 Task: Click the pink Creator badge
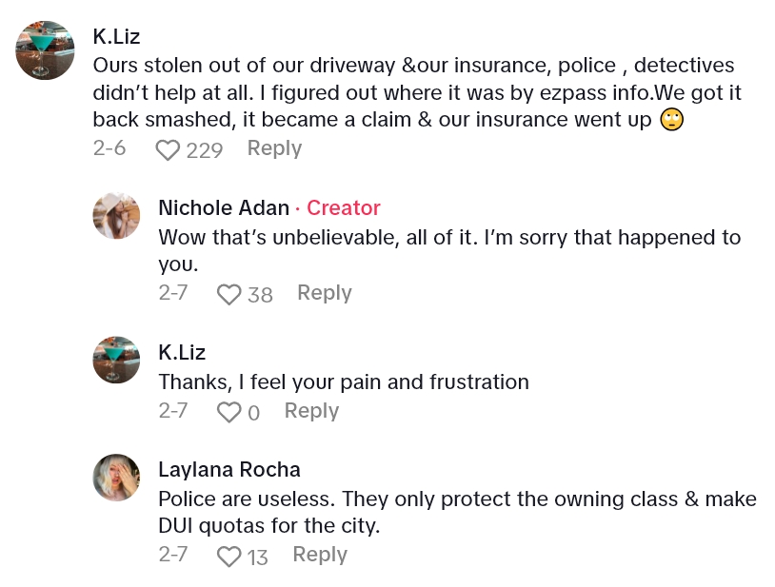coord(344,208)
